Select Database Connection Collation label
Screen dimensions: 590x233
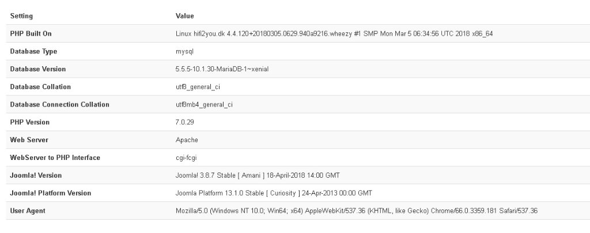coord(60,105)
